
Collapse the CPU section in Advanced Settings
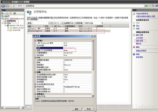(x=35, y=57)
